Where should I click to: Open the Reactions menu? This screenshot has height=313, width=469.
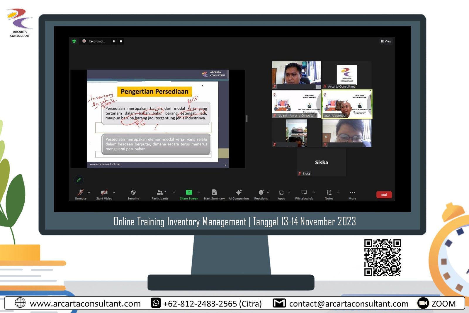click(261, 193)
